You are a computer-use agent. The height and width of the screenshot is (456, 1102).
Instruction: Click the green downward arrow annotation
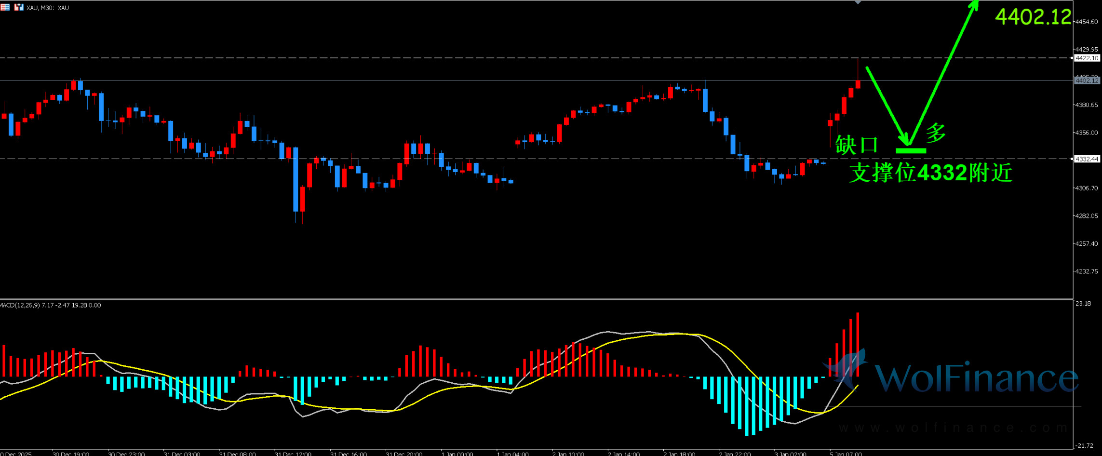pos(887,105)
